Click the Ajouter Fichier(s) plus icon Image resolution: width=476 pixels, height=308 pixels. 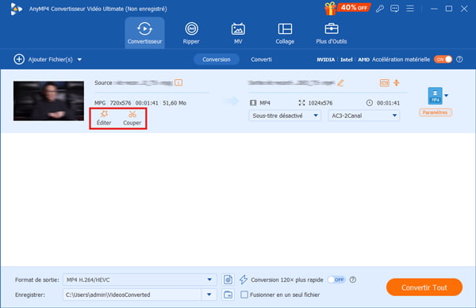[x=19, y=59]
